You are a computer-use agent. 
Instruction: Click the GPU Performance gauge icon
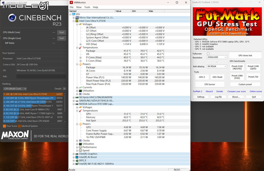pos(80,147)
